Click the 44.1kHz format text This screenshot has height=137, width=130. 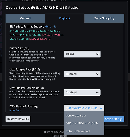[x=14, y=31]
